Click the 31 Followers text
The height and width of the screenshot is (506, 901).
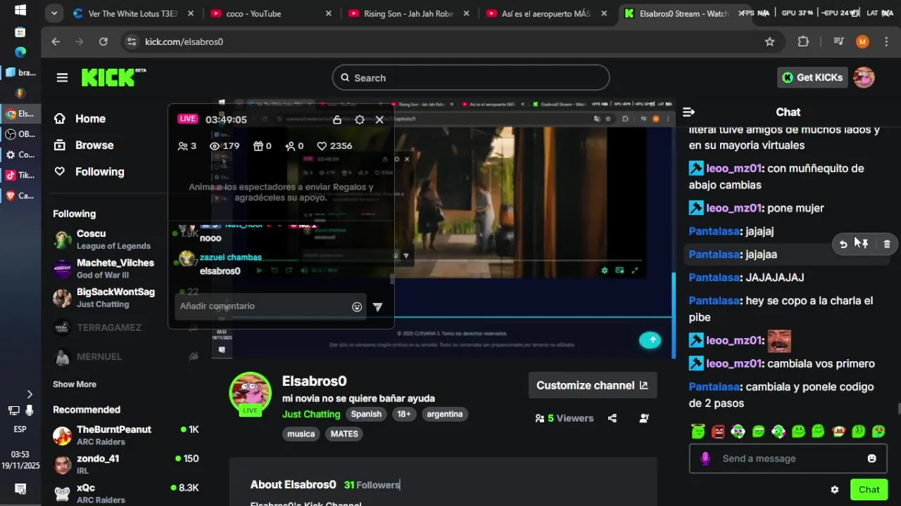[372, 485]
